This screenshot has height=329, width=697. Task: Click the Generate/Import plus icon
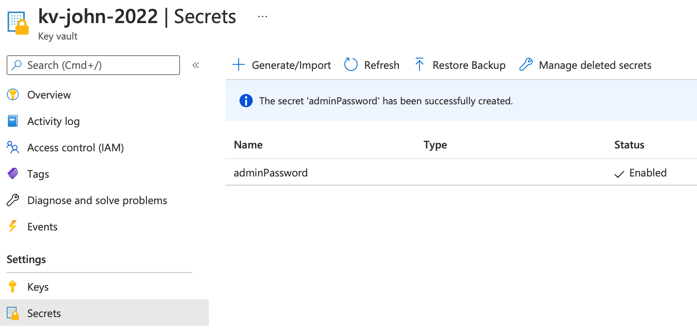[x=239, y=65]
